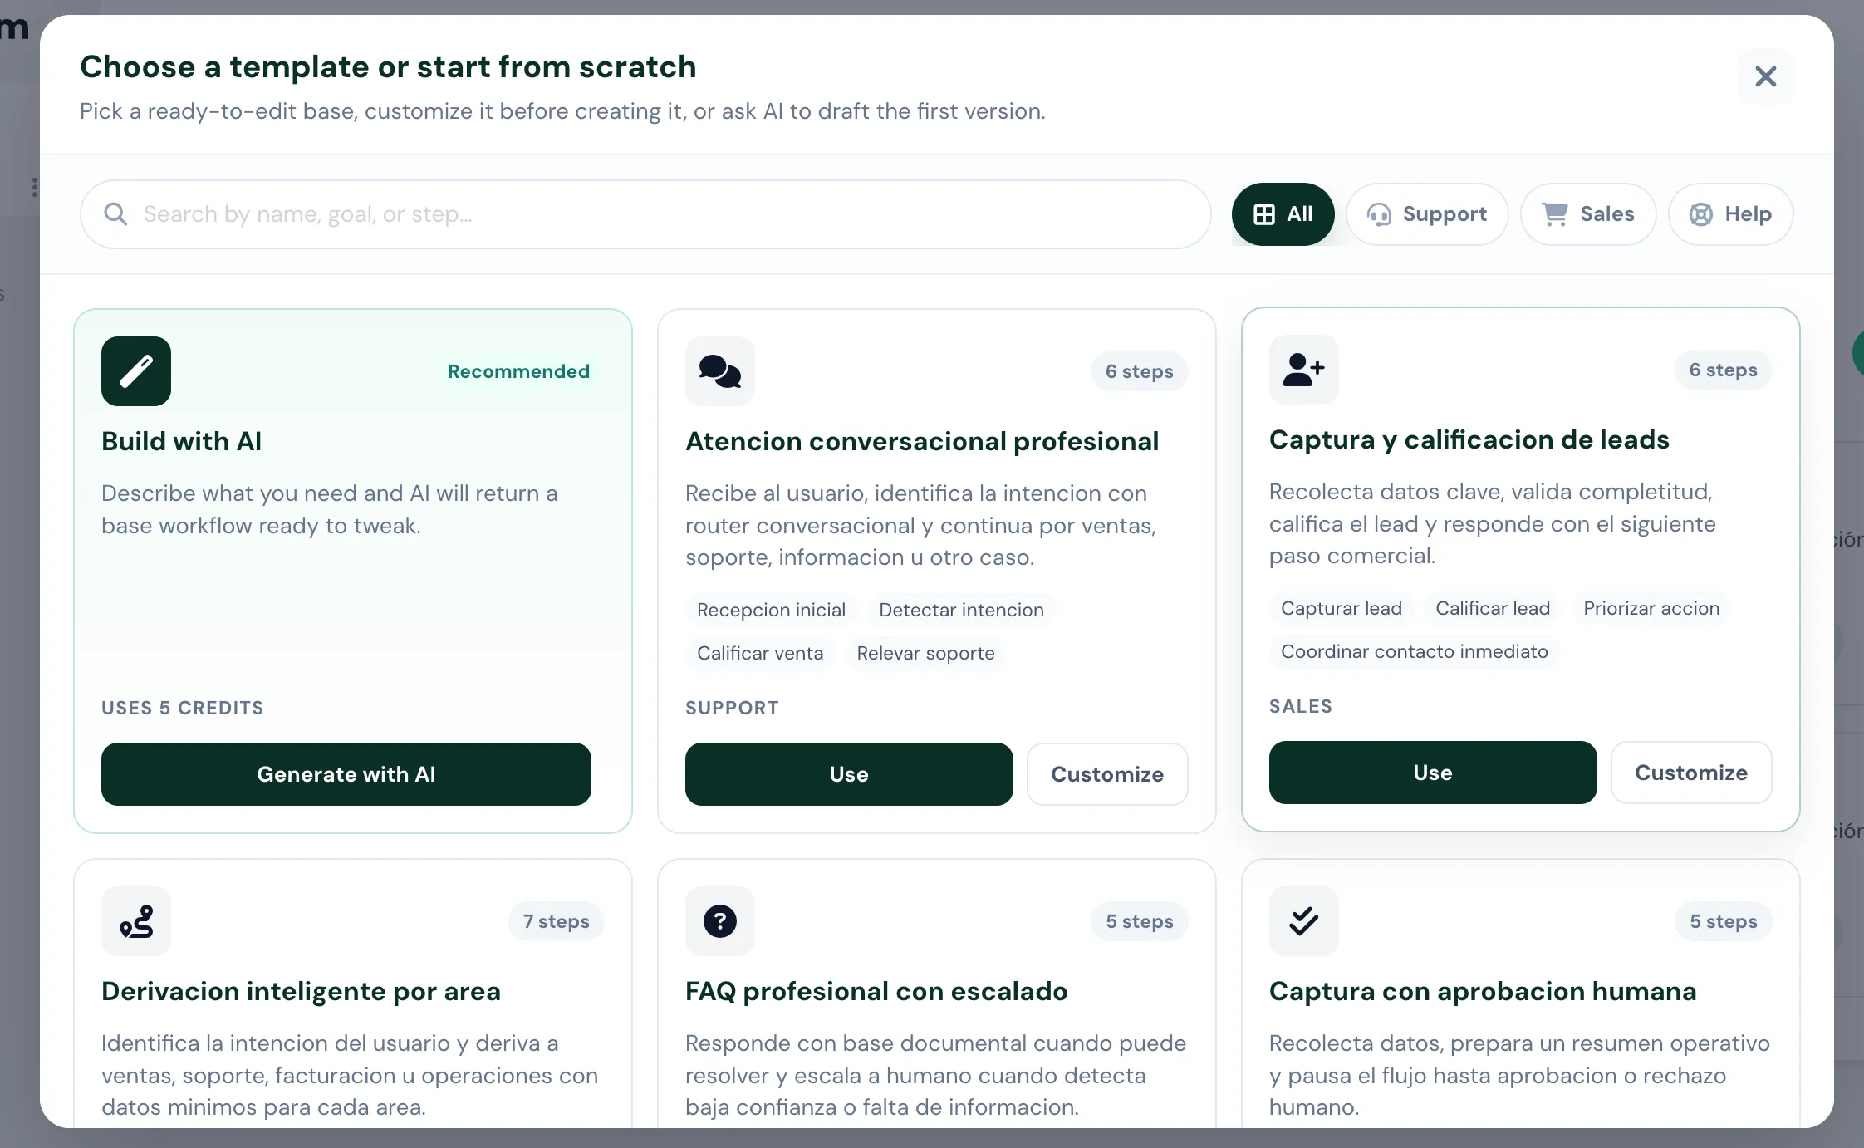The width and height of the screenshot is (1864, 1148).
Task: Click the route icon on Derivacion inteligente card
Action: tap(136, 921)
